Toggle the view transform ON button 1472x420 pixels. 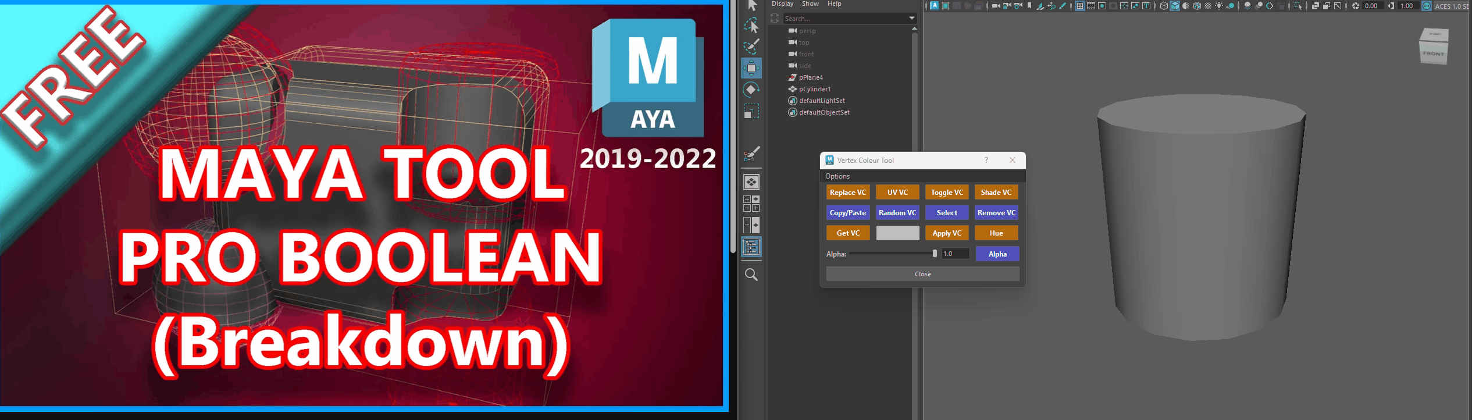pos(1427,6)
